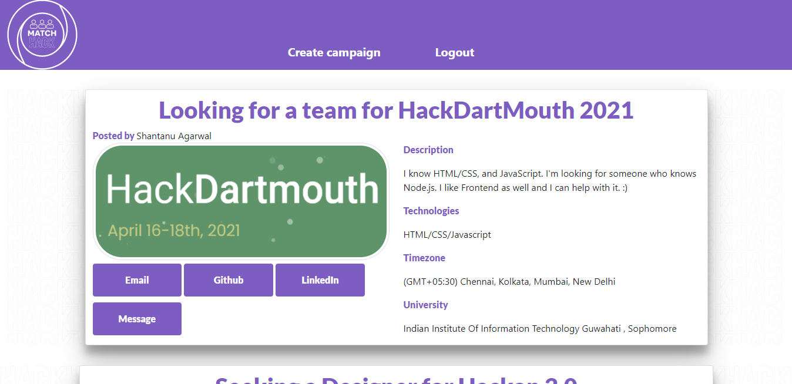The width and height of the screenshot is (792, 384).
Task: Click the title Looking for a team for HackDartMouth 2021
Action: point(396,110)
